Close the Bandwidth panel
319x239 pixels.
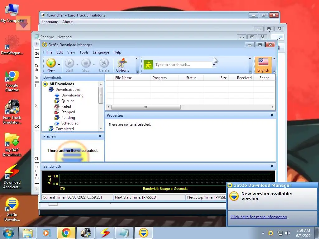[x=272, y=166]
